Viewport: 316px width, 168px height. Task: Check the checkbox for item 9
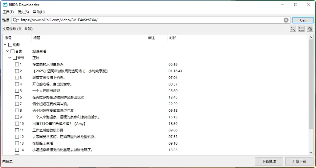click(x=17, y=117)
